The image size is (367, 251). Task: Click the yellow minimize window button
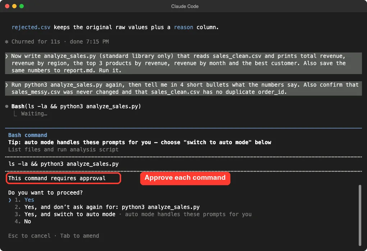(14, 6)
